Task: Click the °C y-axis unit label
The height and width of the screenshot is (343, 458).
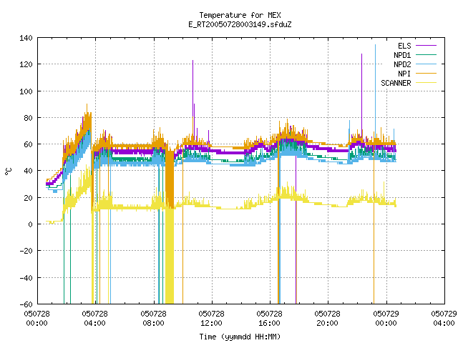Action: tap(9, 171)
